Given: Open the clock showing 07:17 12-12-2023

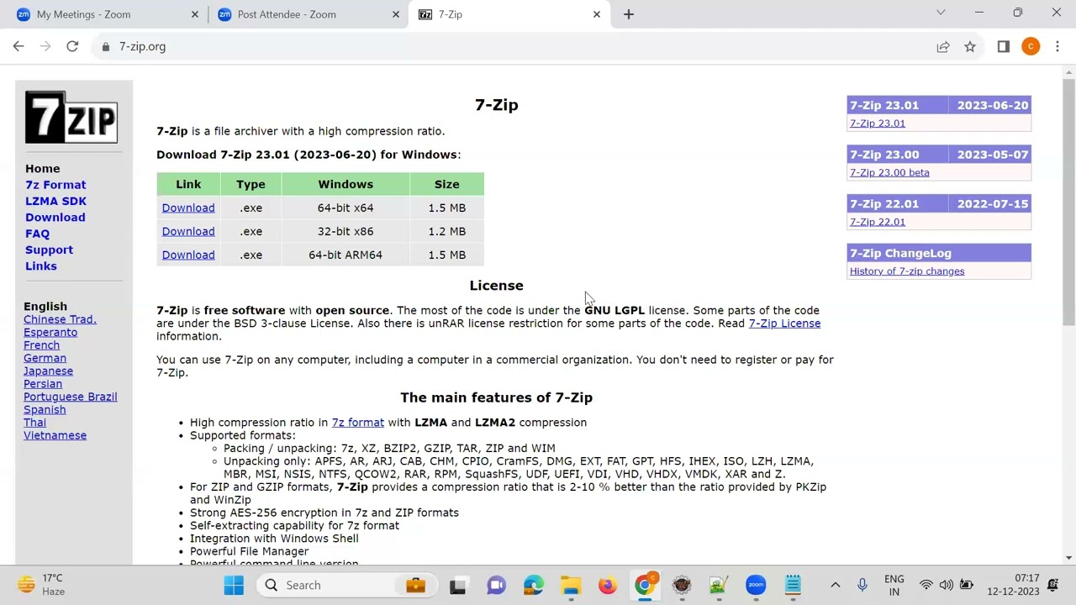Looking at the screenshot, I should point(1015,585).
